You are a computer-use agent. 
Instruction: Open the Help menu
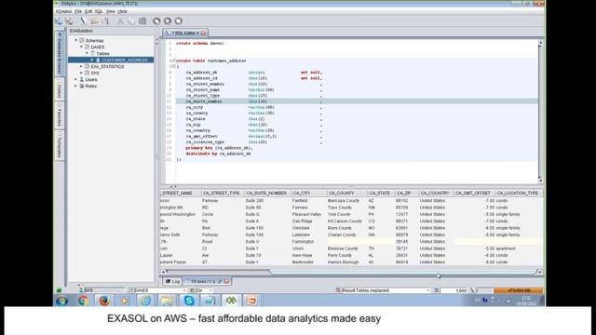click(x=122, y=11)
